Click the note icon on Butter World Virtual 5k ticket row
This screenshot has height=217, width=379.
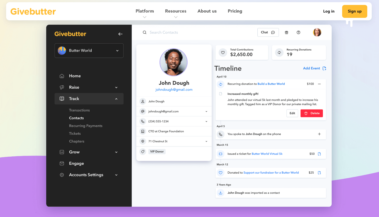(x=319, y=154)
